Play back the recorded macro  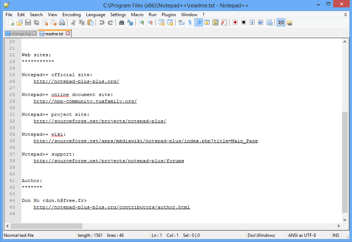point(252,22)
